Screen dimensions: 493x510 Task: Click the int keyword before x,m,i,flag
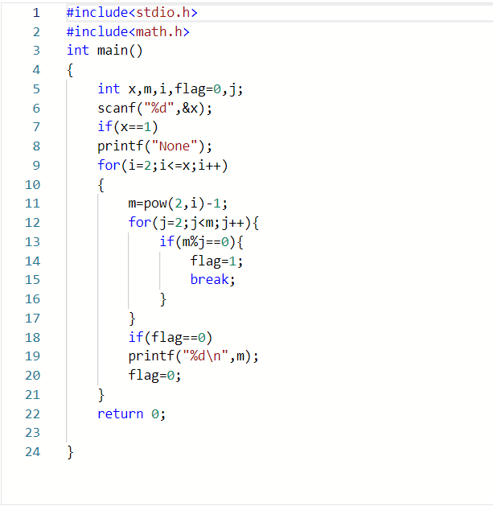[x=109, y=88]
